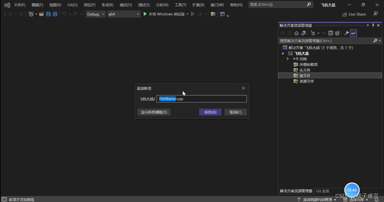
Task: Click the hot reload flame icon
Action: coord(200,14)
